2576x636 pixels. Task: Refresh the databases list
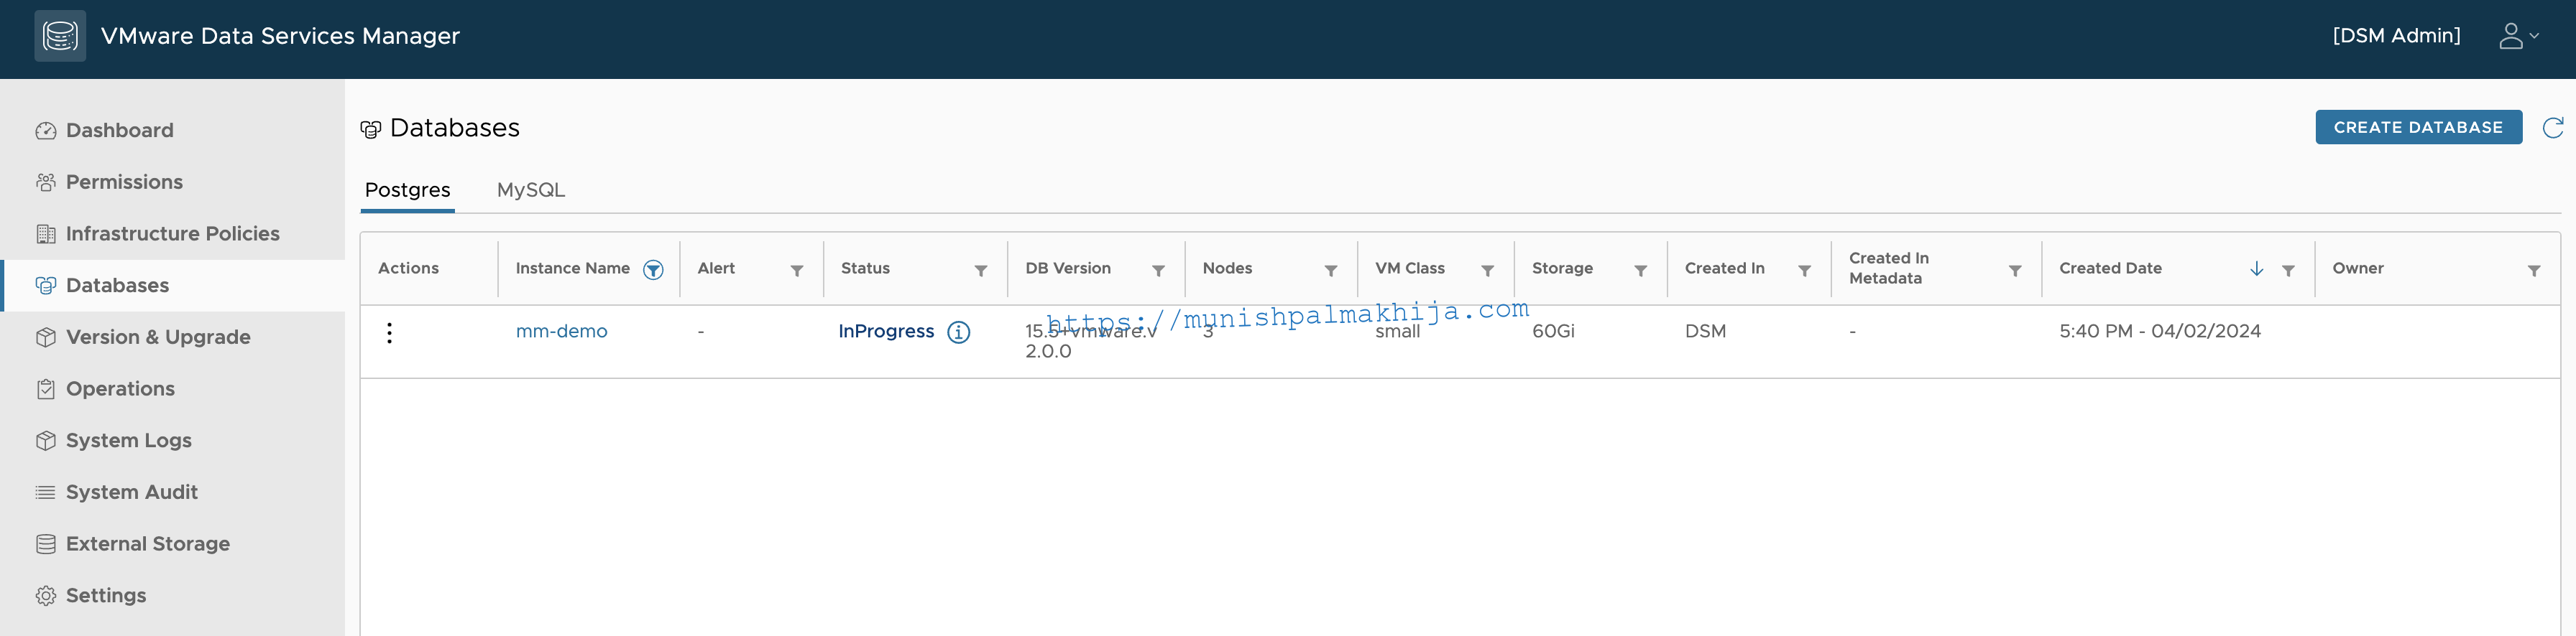[2552, 128]
